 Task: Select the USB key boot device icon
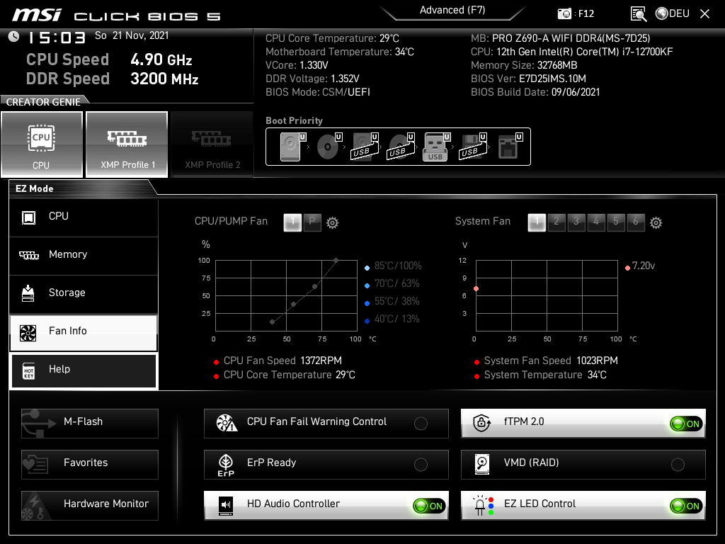(x=436, y=147)
